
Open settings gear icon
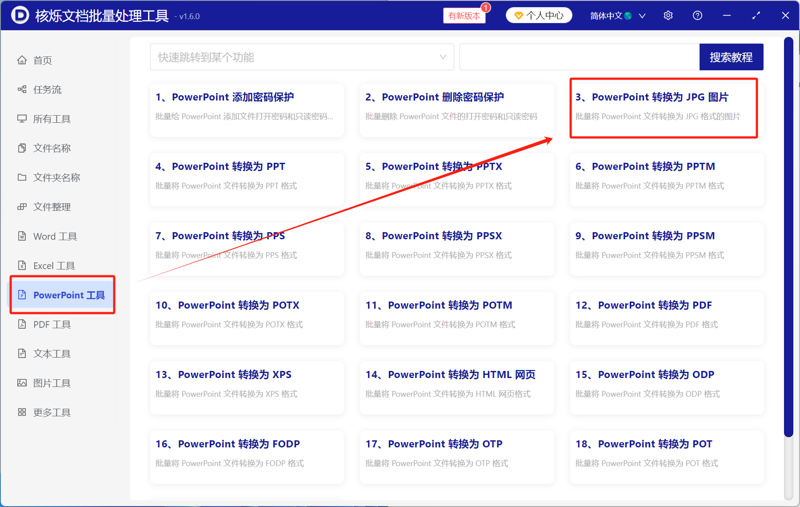[668, 16]
